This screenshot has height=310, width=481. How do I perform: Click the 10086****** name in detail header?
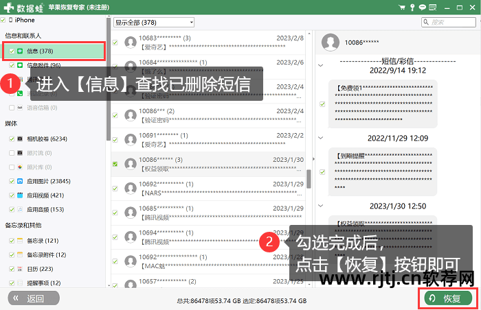point(361,43)
